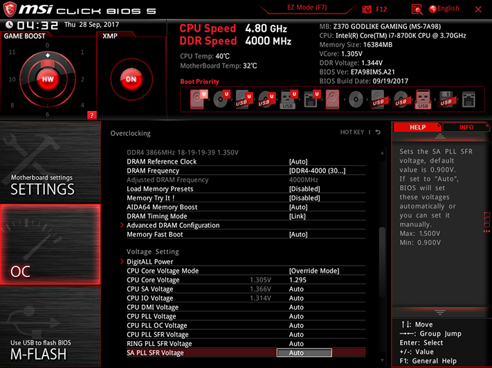The height and width of the screenshot is (368, 492).
Task: Select the UEFI network boot device icon
Action: click(311, 99)
